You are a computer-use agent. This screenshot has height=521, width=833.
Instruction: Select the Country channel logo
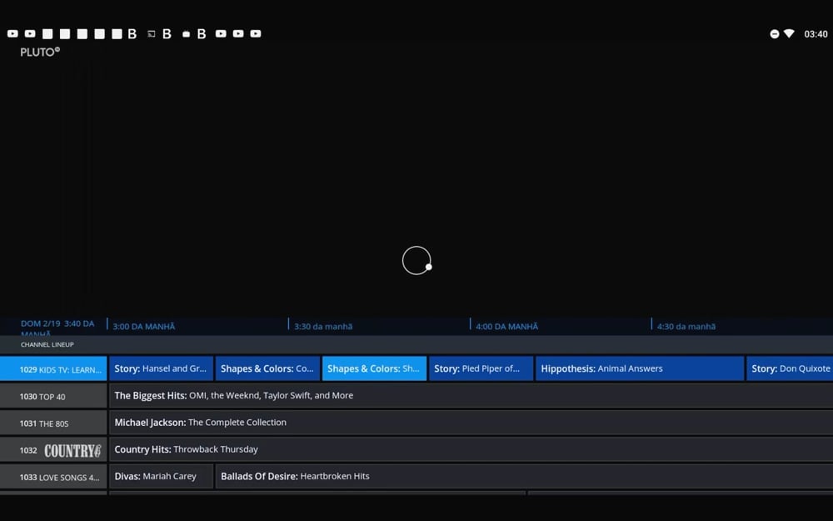point(72,450)
